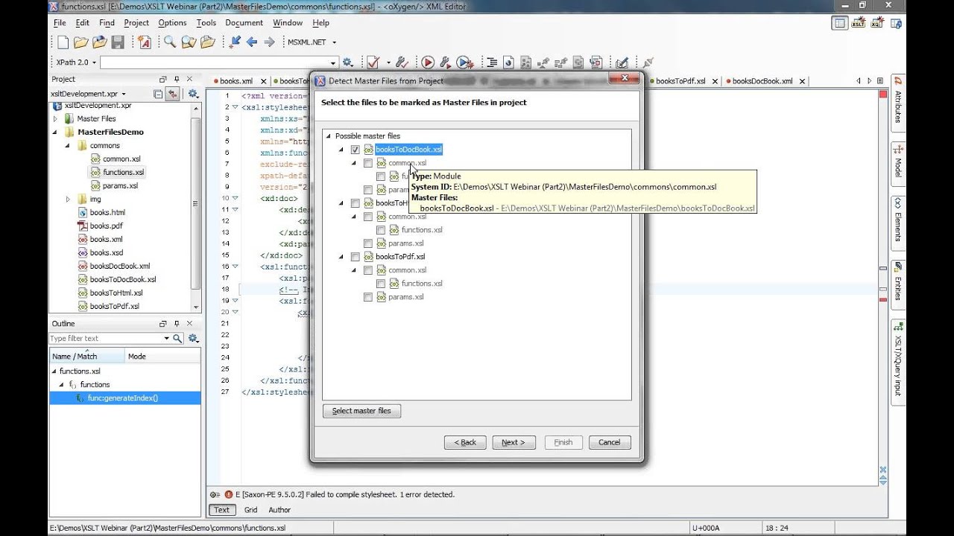
Task: Navigate forward with gray right arrow
Action: tap(270, 42)
